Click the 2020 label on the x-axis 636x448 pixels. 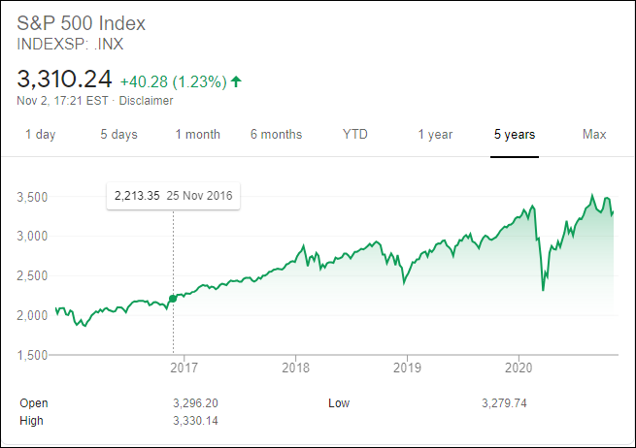[519, 368]
